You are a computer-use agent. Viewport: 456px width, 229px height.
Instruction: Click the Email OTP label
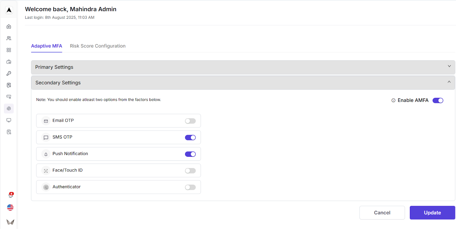coord(63,121)
